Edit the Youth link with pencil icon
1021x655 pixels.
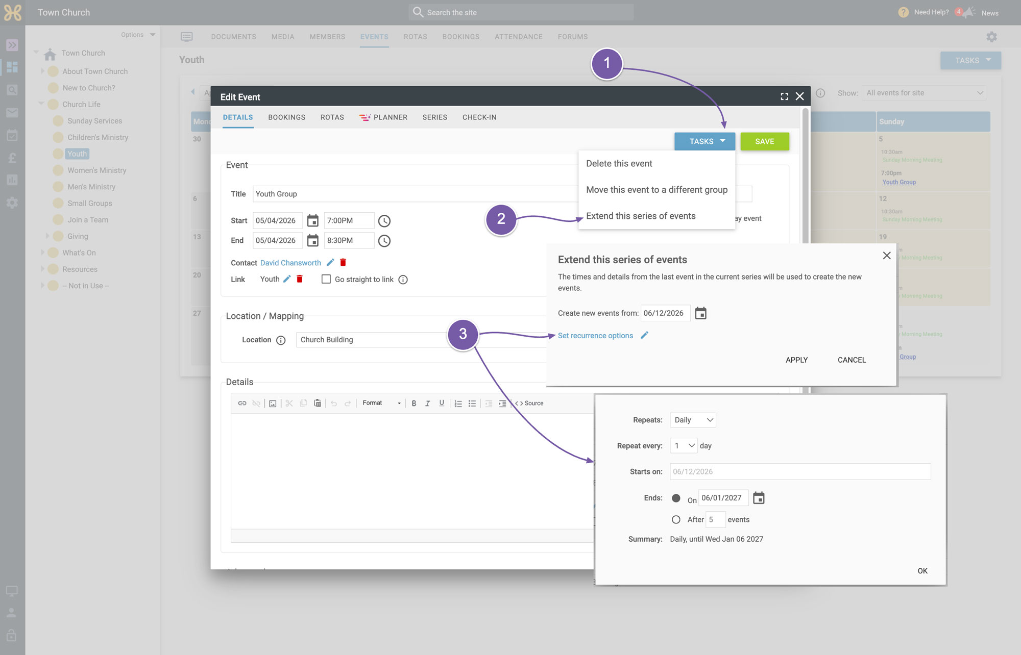287,279
